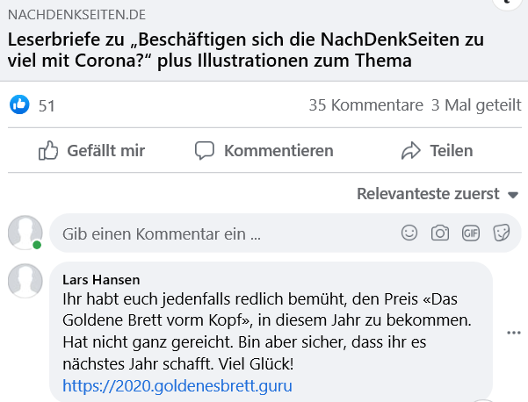Click the blue like reaction icon

[19, 105]
